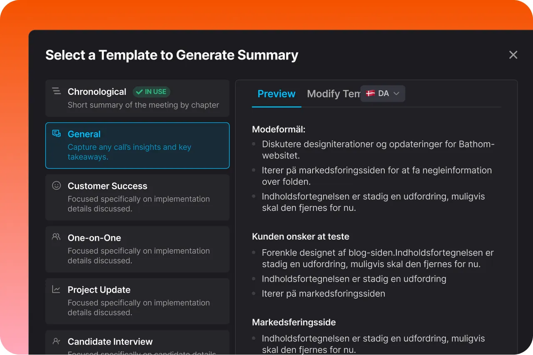
Task: Click 'Capture any call's insights' description
Action: [x=130, y=152]
